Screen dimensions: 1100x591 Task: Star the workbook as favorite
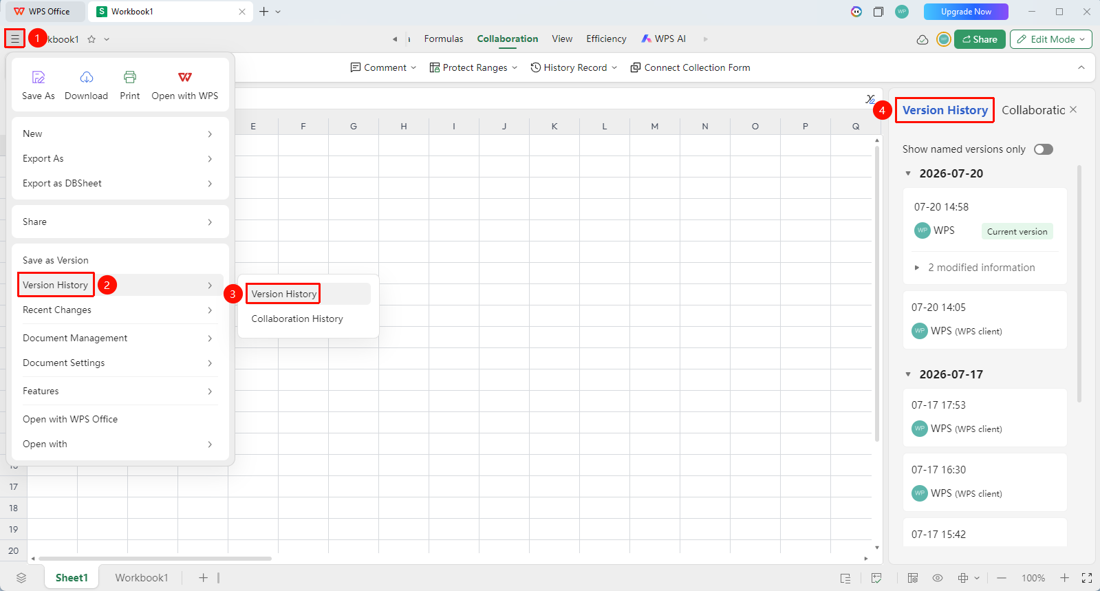(91, 39)
